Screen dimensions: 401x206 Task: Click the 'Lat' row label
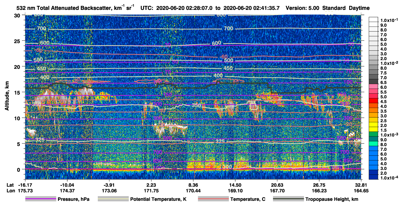point(10,185)
